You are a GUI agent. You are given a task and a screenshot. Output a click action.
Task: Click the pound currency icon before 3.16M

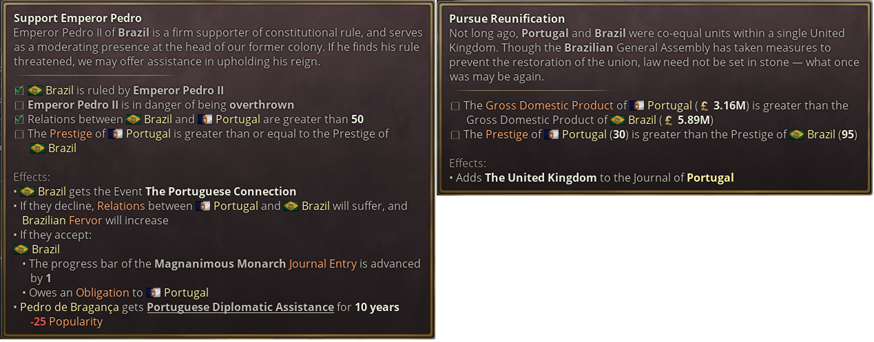(704, 106)
